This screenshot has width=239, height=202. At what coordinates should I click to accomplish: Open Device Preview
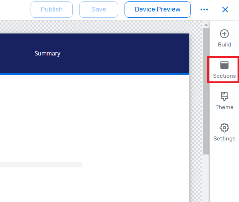(x=158, y=9)
